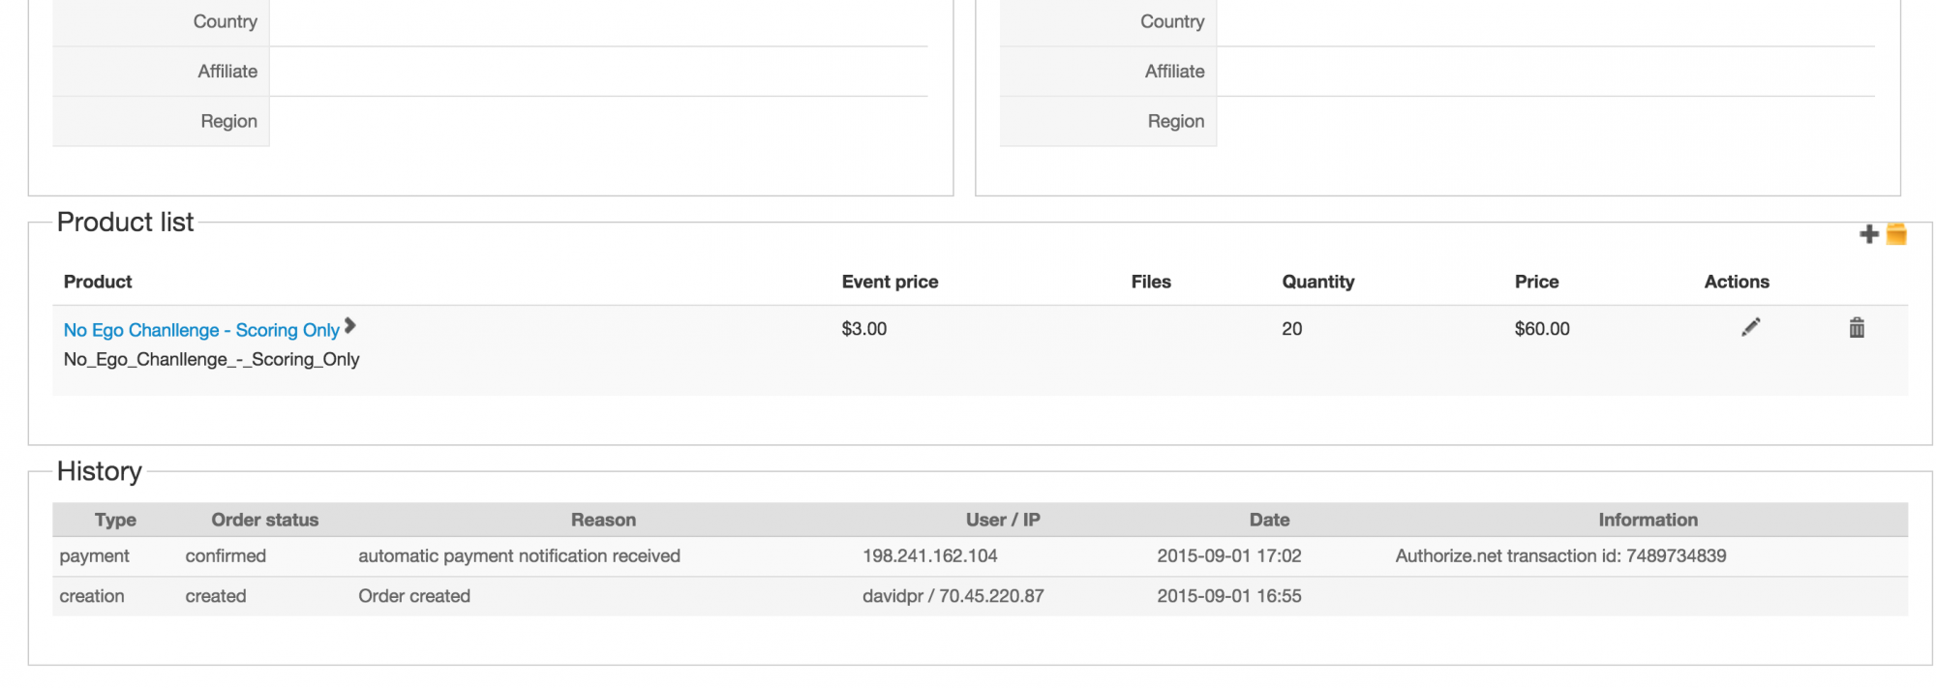Click the Event price column header
The width and height of the screenshot is (1936, 688).
point(890,282)
